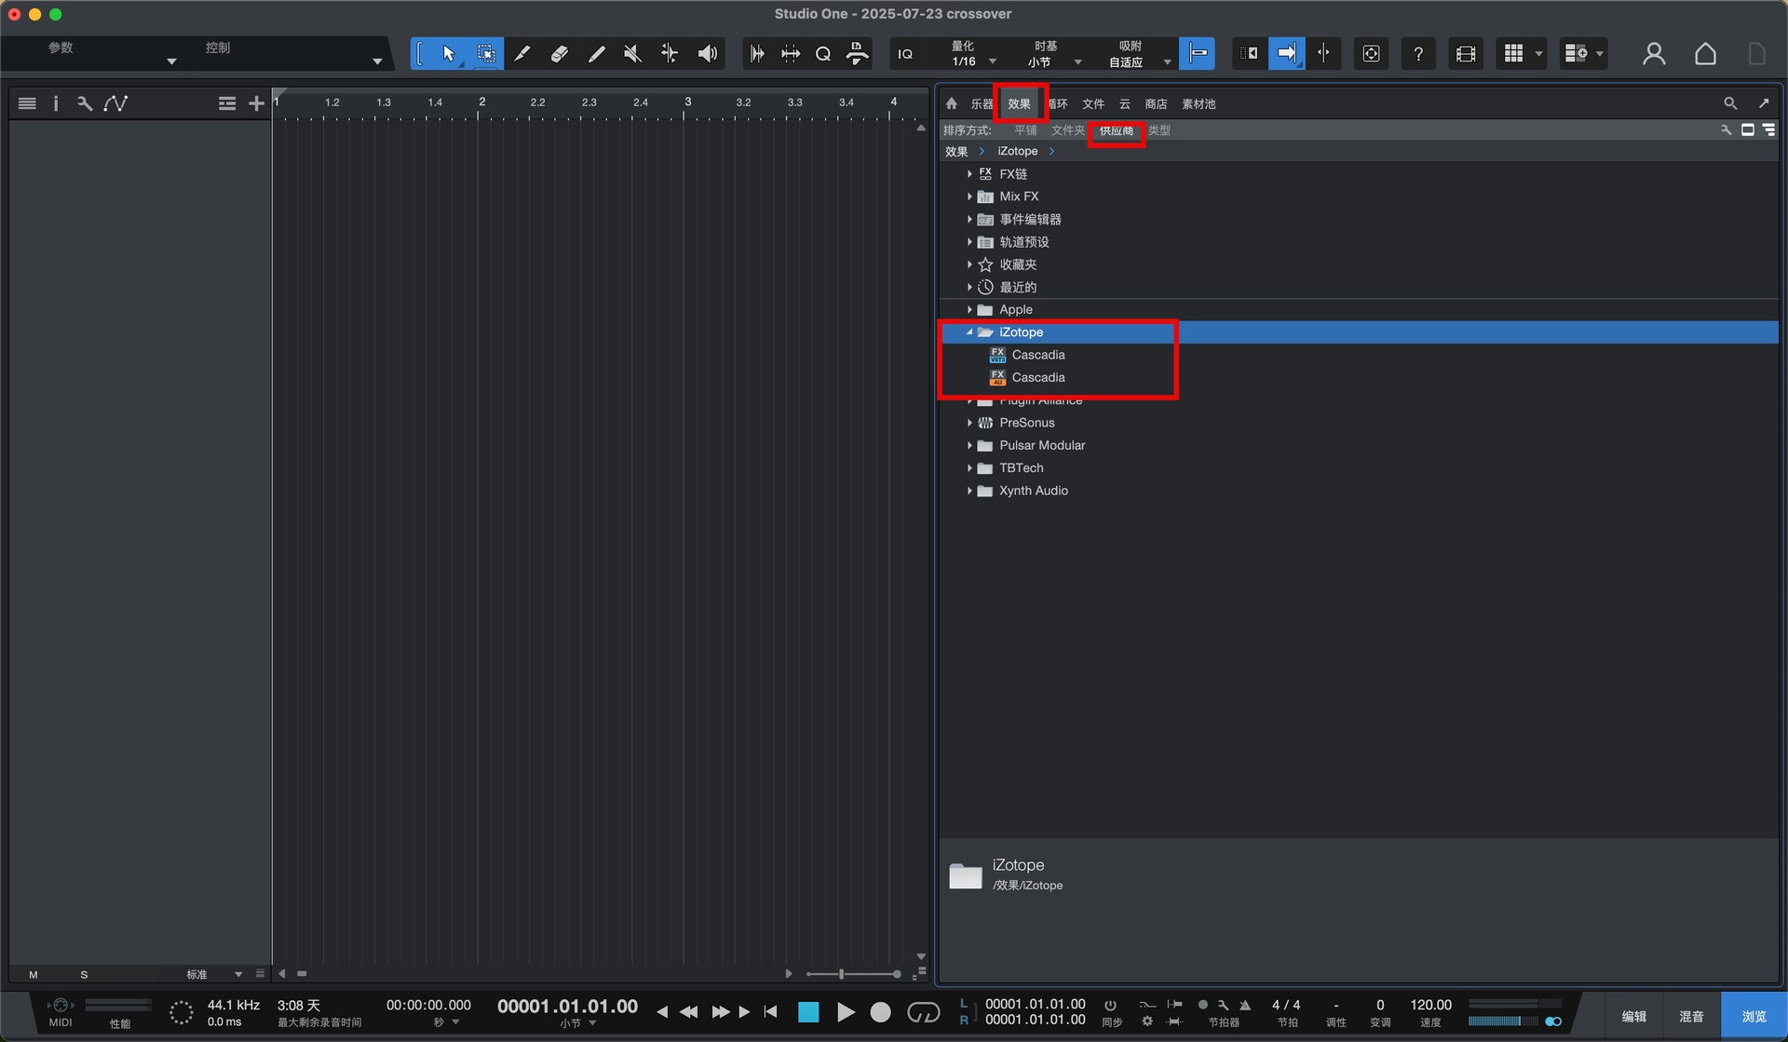Toggle the global M mute button
The height and width of the screenshot is (1042, 1788).
click(x=34, y=975)
